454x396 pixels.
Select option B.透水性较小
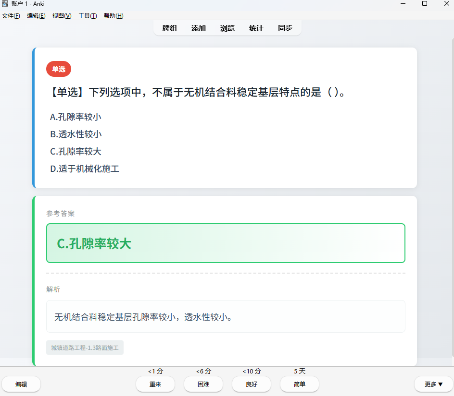click(x=76, y=134)
